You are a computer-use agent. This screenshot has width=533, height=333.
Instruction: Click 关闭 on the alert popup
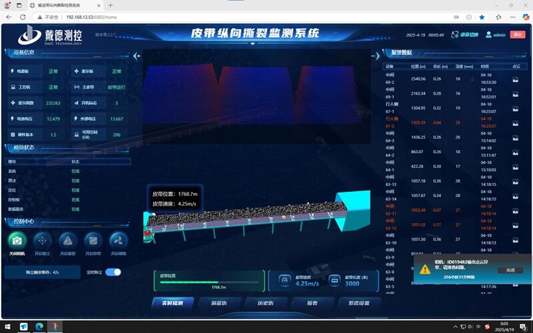coord(510,270)
